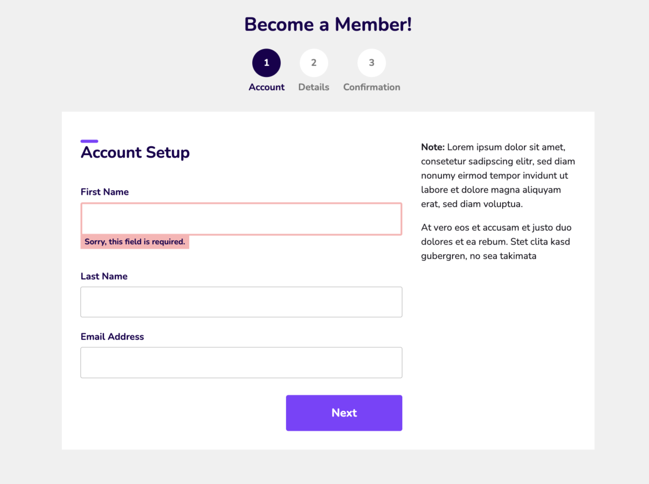Screen dimensions: 649x484
Task: Click the First Name input field
Action: coord(241,219)
